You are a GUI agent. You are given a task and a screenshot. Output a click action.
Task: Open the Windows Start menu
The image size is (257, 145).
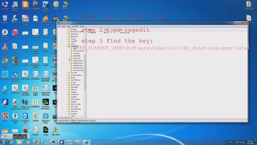[3, 142]
